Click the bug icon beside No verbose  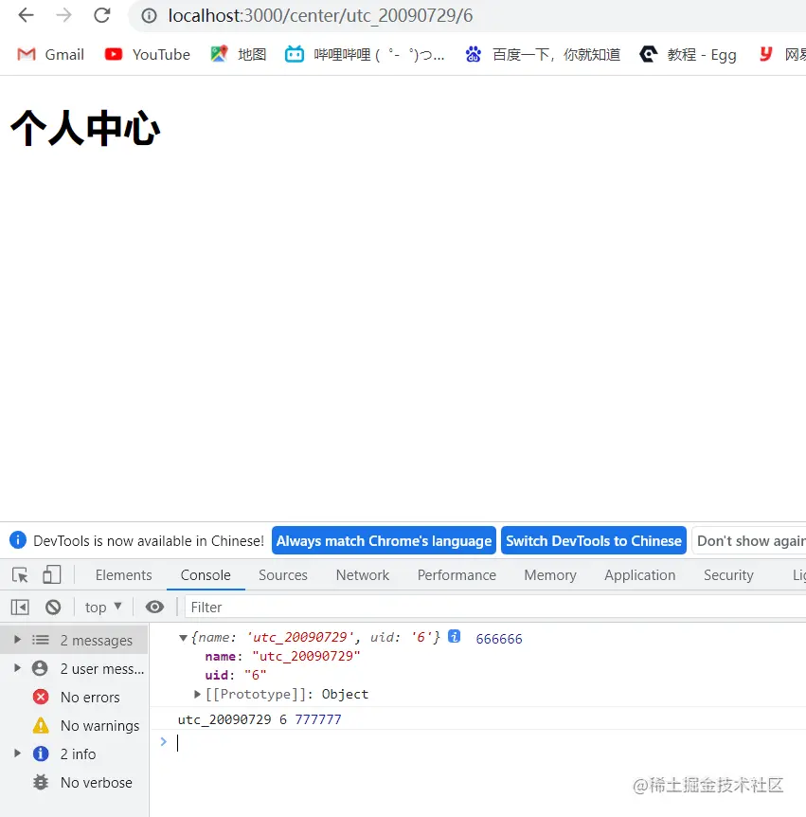tap(41, 782)
